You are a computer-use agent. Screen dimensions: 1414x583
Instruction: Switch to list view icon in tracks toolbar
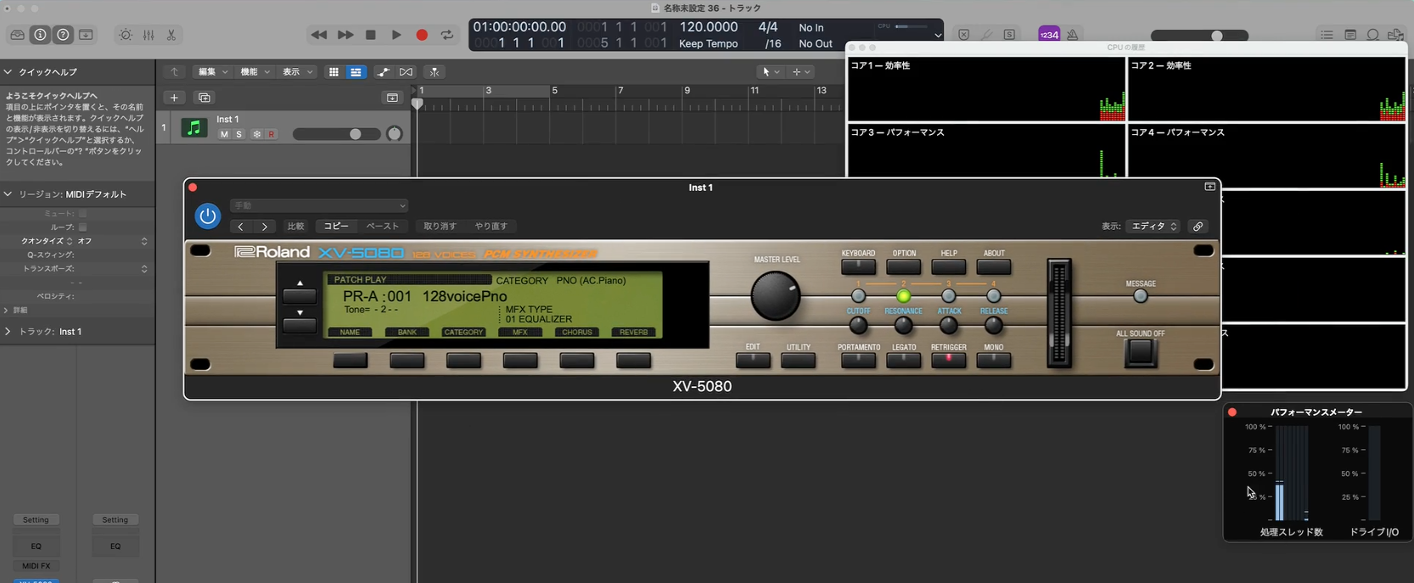click(x=356, y=72)
